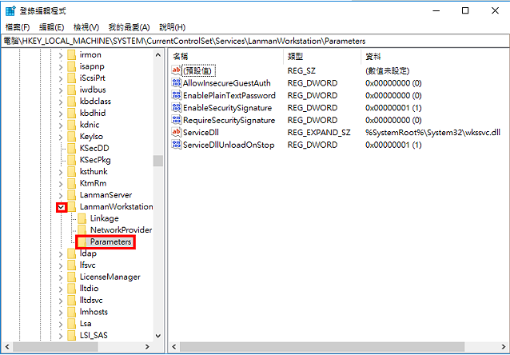Click the %SystemRoot%\System32\wkssvc.dll data cell
510x355 pixels.
point(432,133)
